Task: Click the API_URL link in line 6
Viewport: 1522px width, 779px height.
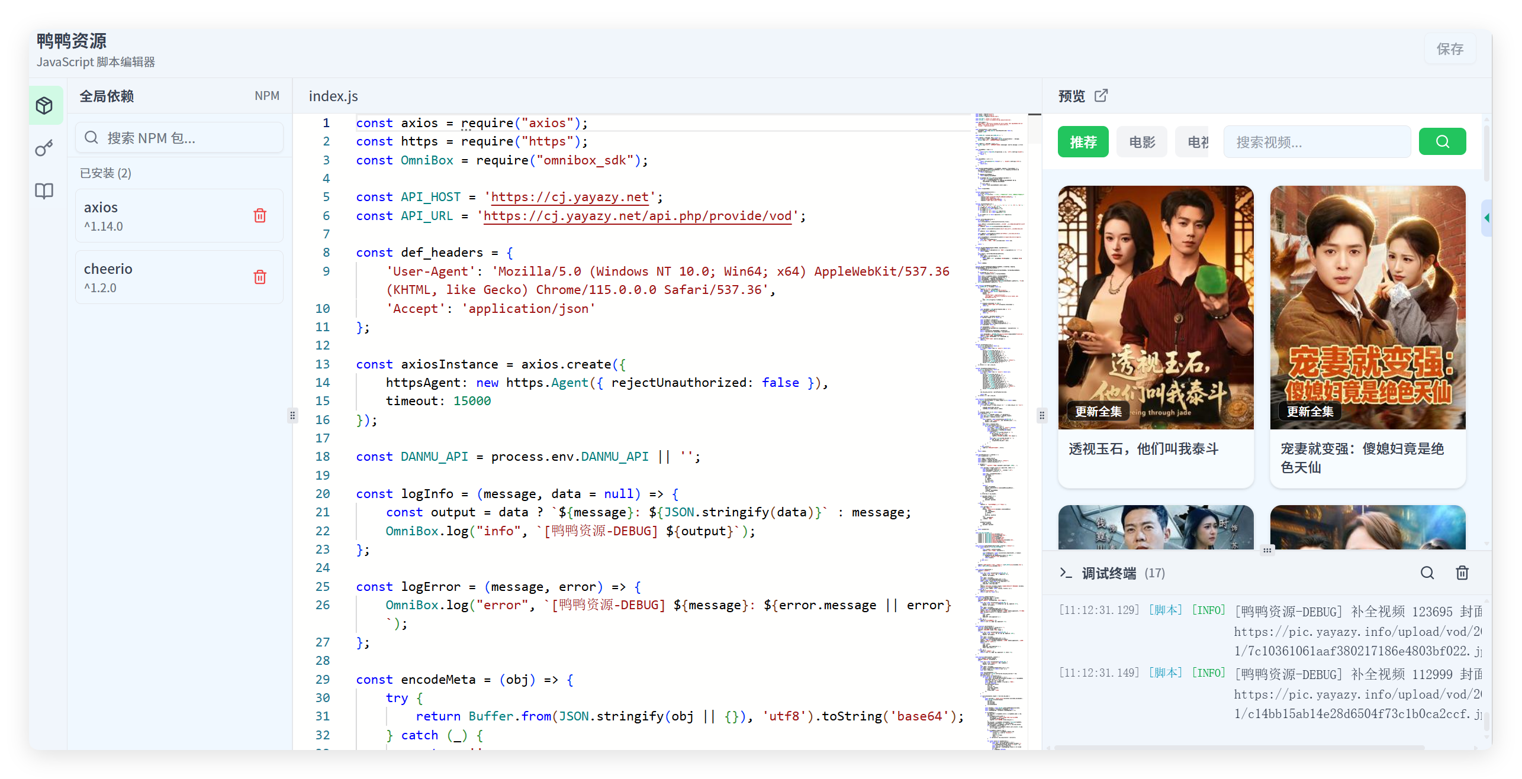Action: (x=638, y=216)
